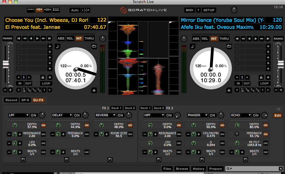Toggle left deck key lock note icon
285x174 pixels.
coord(58,47)
